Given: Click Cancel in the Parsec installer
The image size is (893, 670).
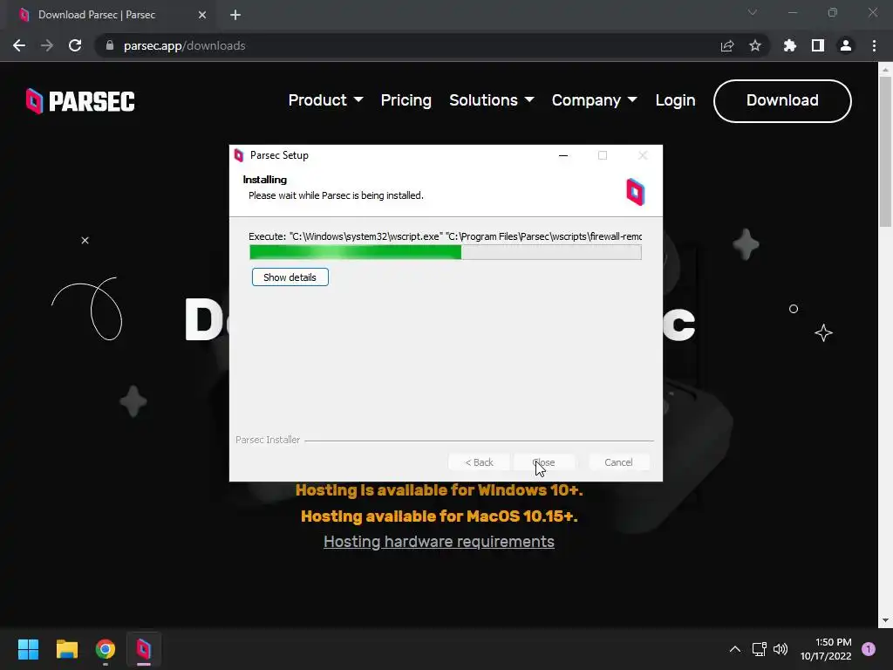Looking at the screenshot, I should pos(618,462).
